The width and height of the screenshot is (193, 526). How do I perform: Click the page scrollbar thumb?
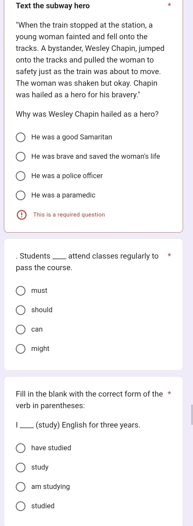coord(192,415)
